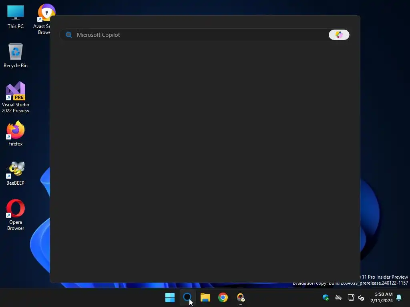Screen dimensions: 410x307
Task: Open the clock showing 5:58 AM
Action: [382, 297]
